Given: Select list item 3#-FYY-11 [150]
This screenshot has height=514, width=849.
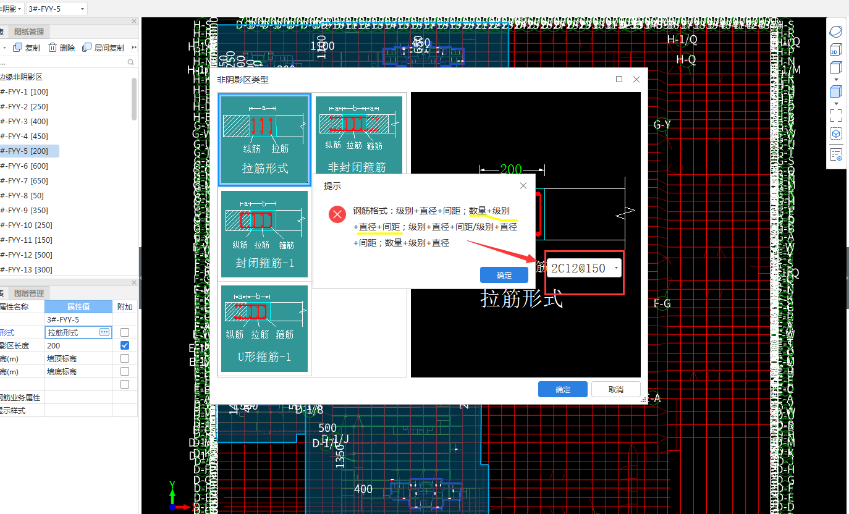Looking at the screenshot, I should pyautogui.click(x=26, y=240).
